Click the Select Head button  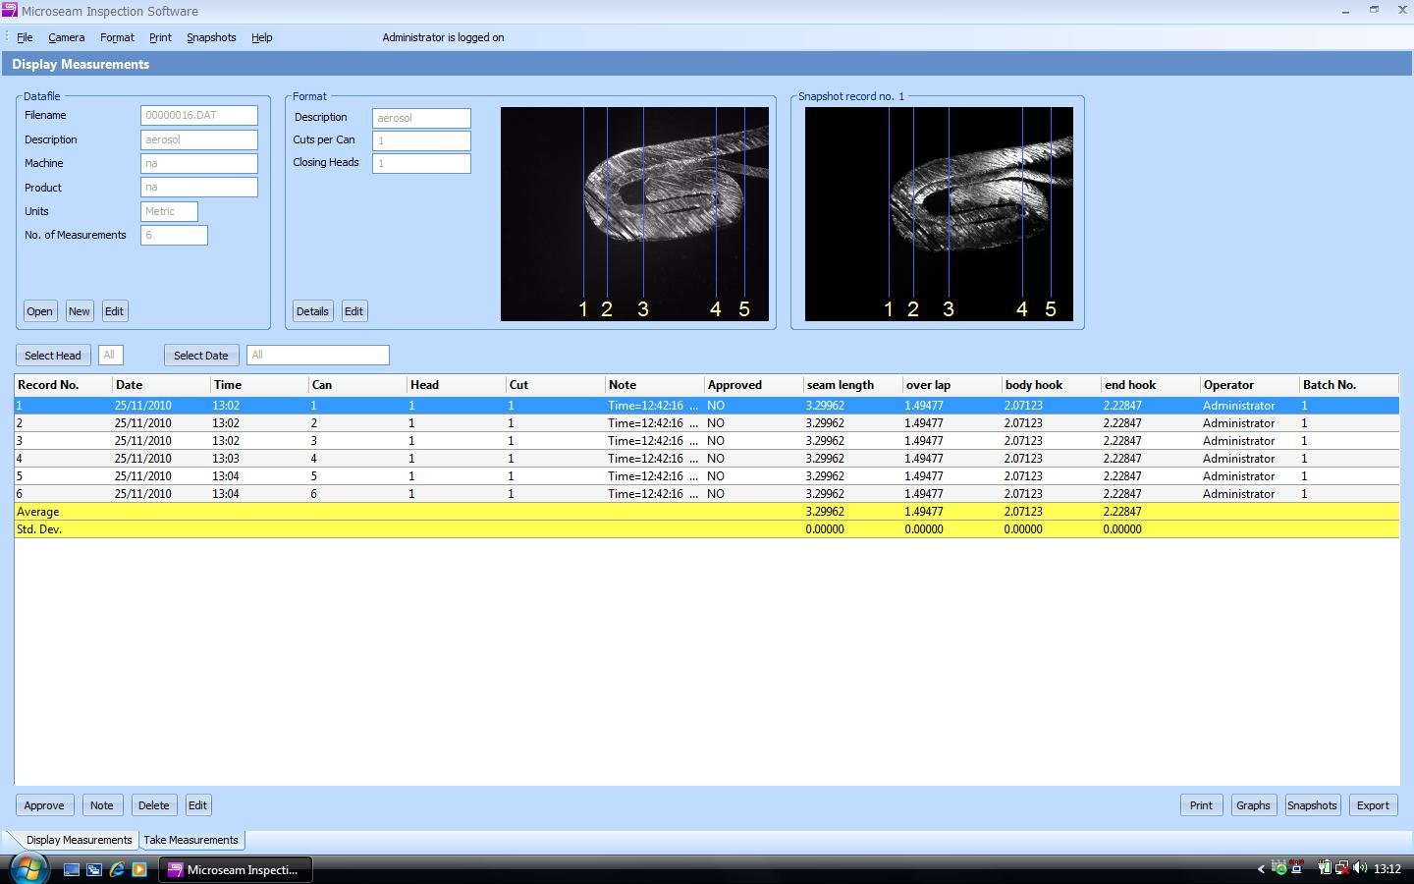click(53, 356)
